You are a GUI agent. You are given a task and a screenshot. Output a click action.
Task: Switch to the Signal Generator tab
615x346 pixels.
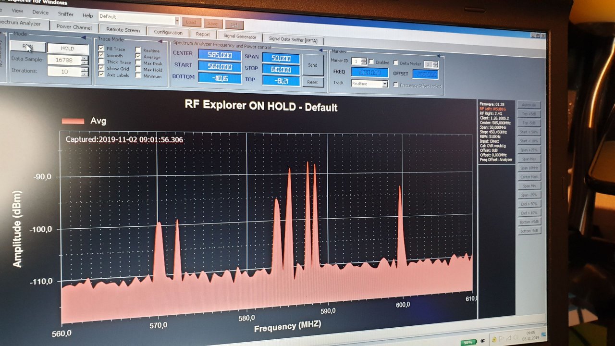240,37
